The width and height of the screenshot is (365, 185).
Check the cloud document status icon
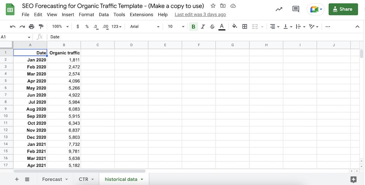[x=233, y=6]
